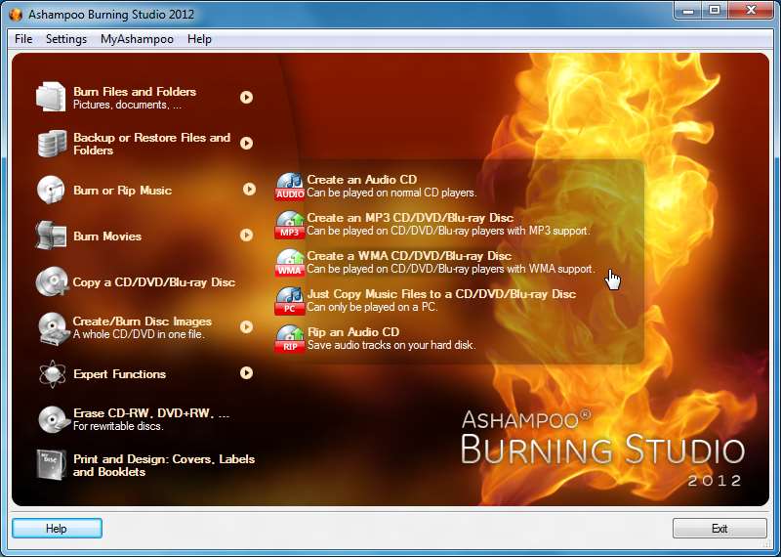Click 'Save audio tracks on your hard disk.' text
The width and height of the screenshot is (781, 558).
point(391,345)
